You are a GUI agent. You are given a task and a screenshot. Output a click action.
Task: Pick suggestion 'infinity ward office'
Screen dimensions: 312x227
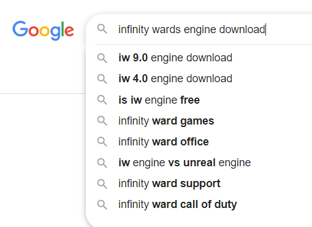(199, 142)
